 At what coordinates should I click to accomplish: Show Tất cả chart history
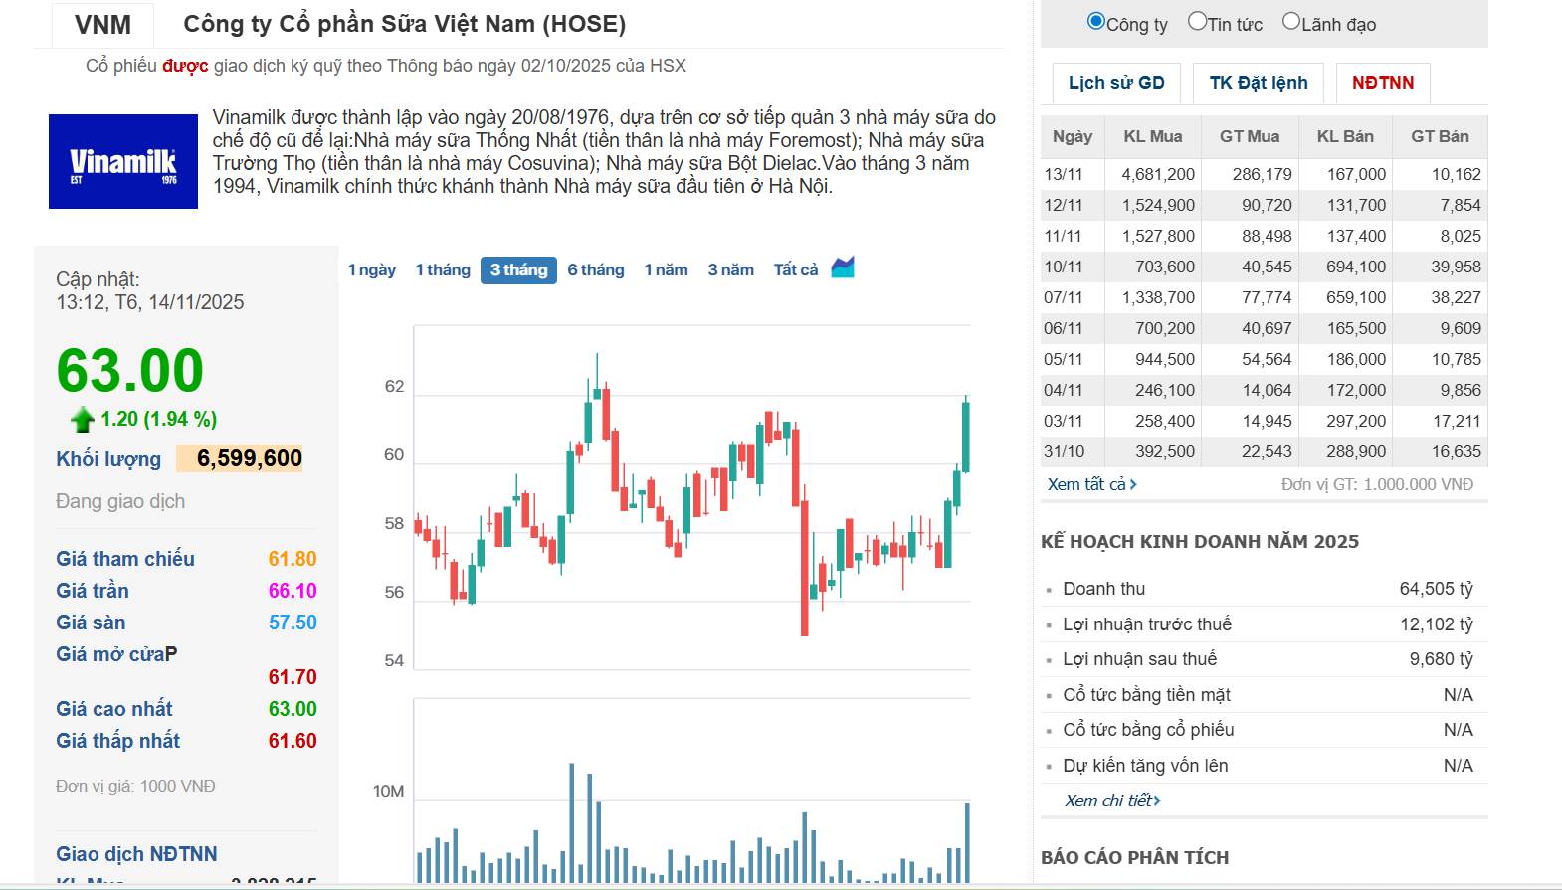(796, 270)
